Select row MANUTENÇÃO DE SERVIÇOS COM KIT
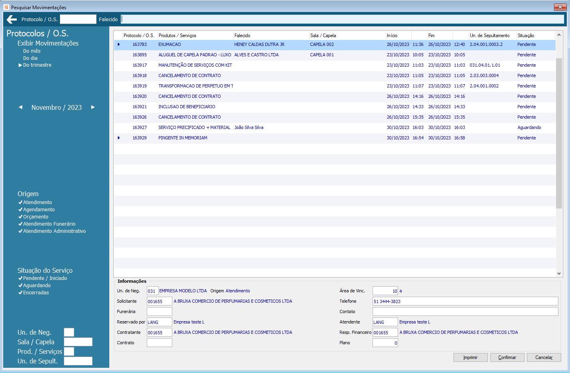Viewport: 570px width, 373px height. [335, 65]
